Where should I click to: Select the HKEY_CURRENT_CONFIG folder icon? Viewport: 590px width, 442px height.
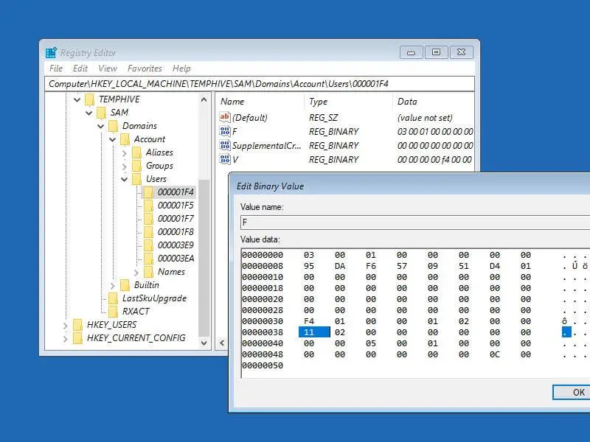(x=78, y=338)
